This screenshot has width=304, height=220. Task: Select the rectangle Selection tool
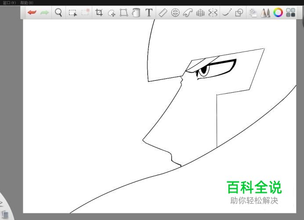[x=72, y=13]
